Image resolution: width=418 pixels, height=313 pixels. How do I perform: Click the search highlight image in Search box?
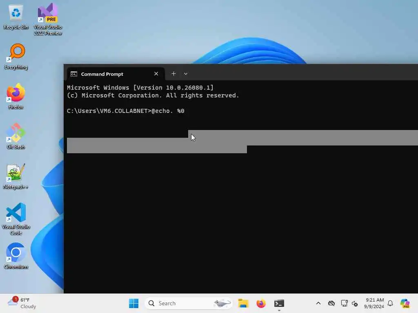pyautogui.click(x=222, y=303)
